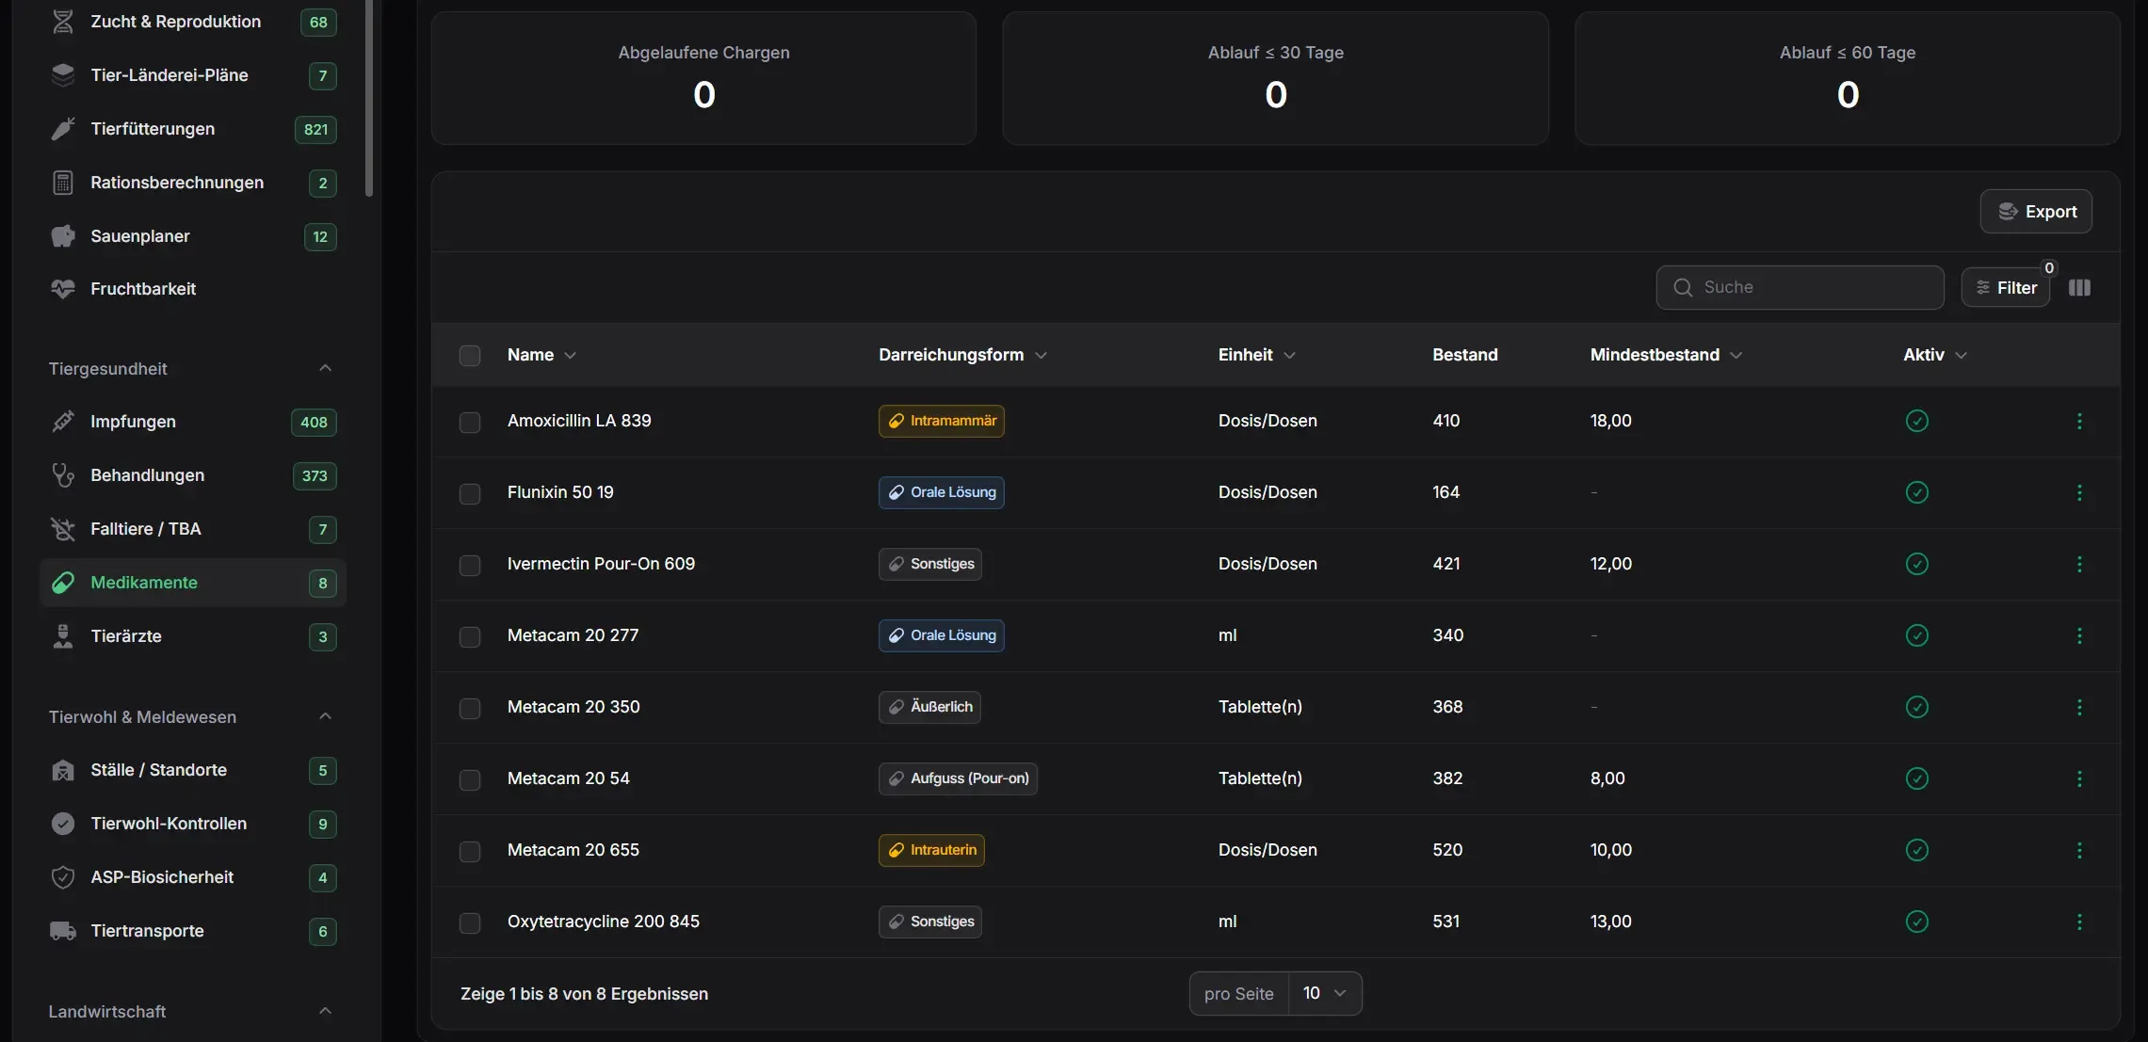This screenshot has width=2148, height=1042.
Task: Click the column toggle icon beside Filter
Action: (2079, 288)
